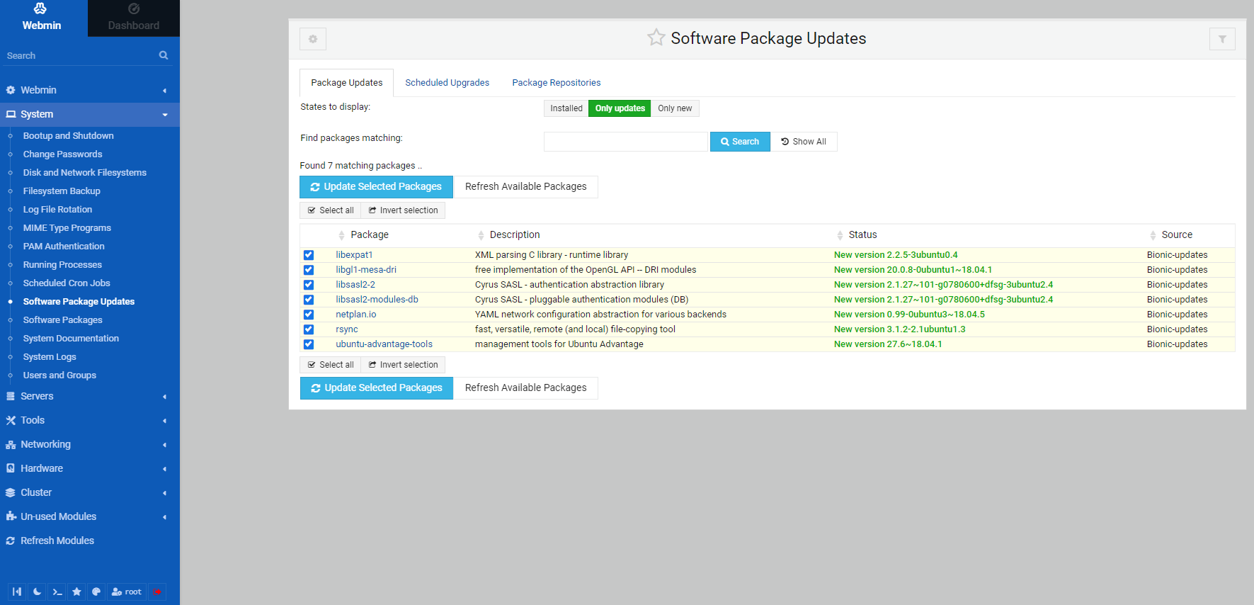Open the command shell terminal icon
The image size is (1254, 605).
(x=57, y=592)
